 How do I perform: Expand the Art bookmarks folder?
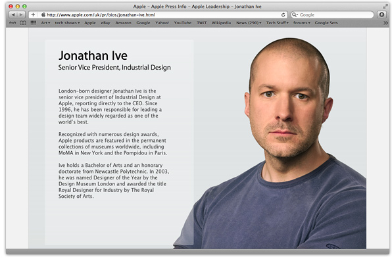coord(45,23)
